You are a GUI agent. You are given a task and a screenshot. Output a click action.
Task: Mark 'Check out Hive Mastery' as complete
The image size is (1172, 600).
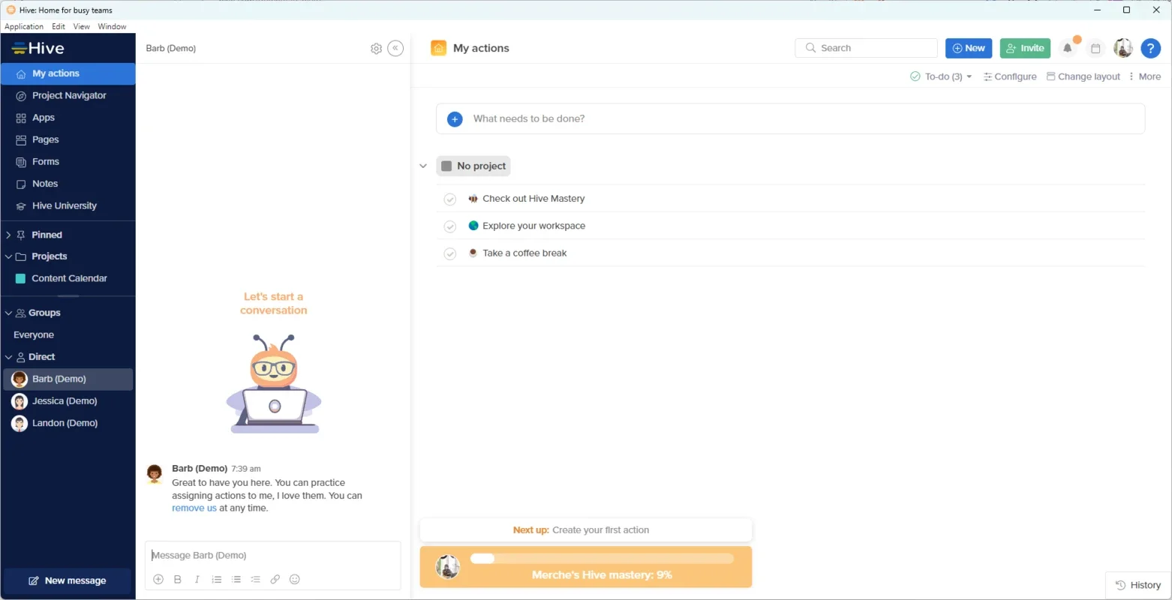pos(449,199)
